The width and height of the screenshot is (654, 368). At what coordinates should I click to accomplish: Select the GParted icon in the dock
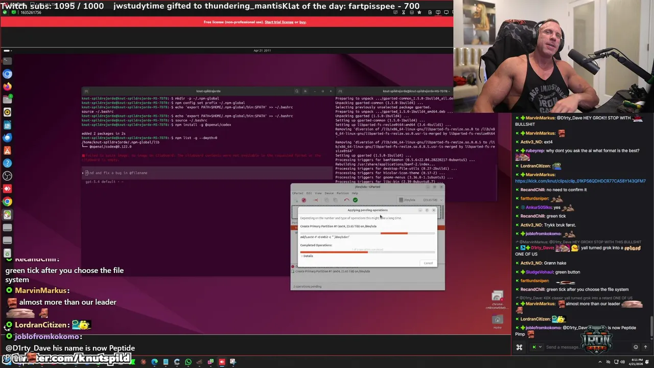tap(7, 215)
